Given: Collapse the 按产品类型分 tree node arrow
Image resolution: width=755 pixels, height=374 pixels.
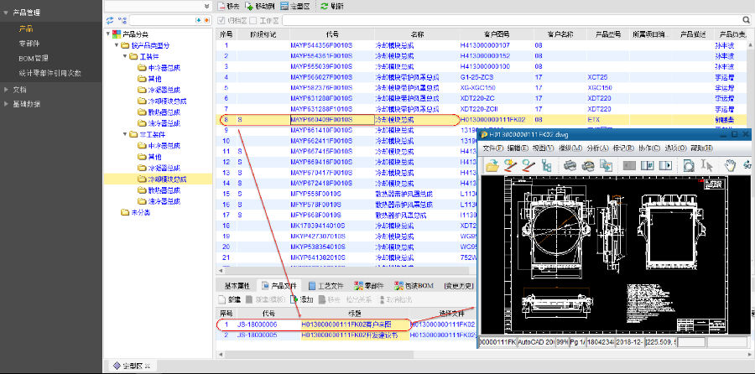Looking at the screenshot, I should pos(116,45).
